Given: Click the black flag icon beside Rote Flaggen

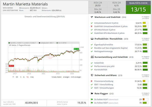Looking at the screenshot, I should tap(92, 93).
